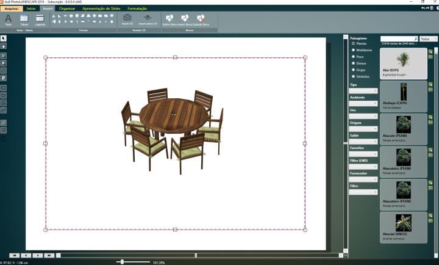
Task: Expand the Ambiente dropdown
Action: tap(363, 104)
